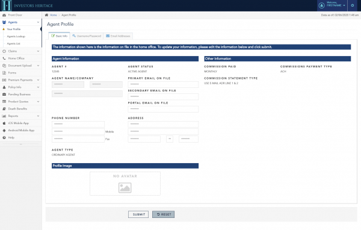361x230 pixels.
Task: Click the Home Office phone icon
Action: tap(4, 58)
